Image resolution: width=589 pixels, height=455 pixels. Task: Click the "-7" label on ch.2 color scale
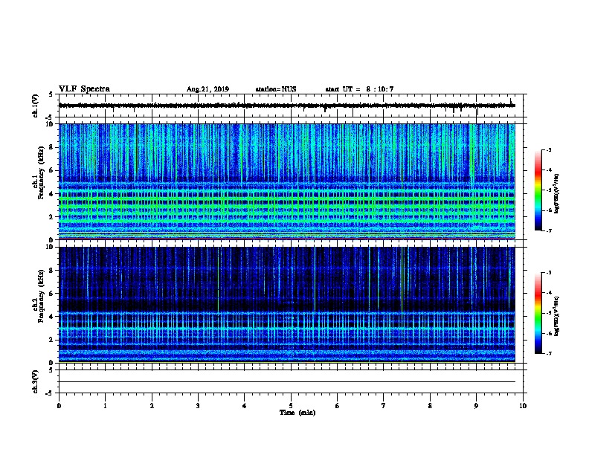tap(549, 354)
